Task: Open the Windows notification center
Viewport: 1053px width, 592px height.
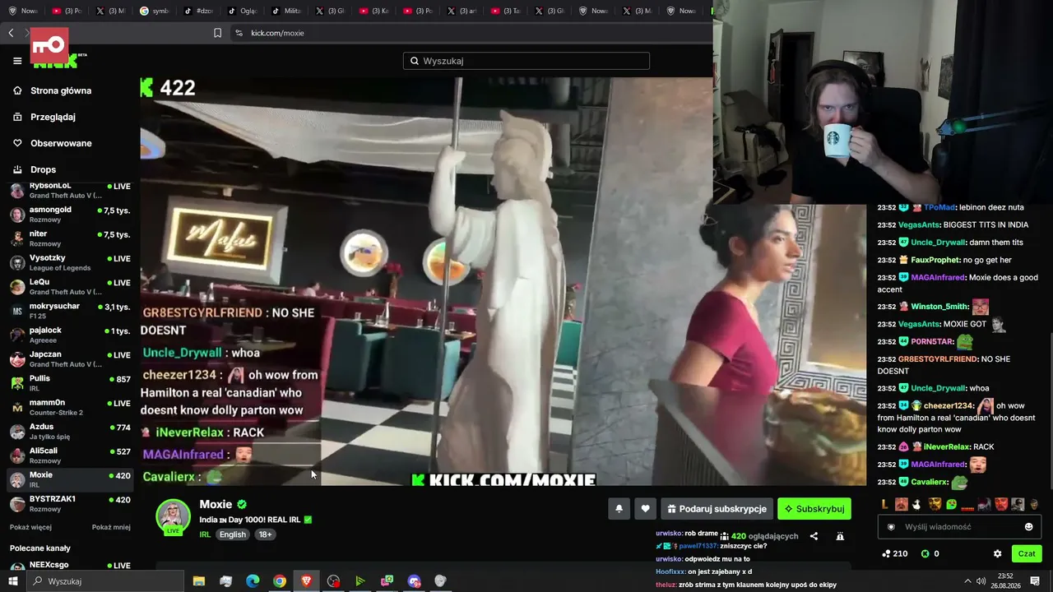Action: pyautogui.click(x=1035, y=581)
